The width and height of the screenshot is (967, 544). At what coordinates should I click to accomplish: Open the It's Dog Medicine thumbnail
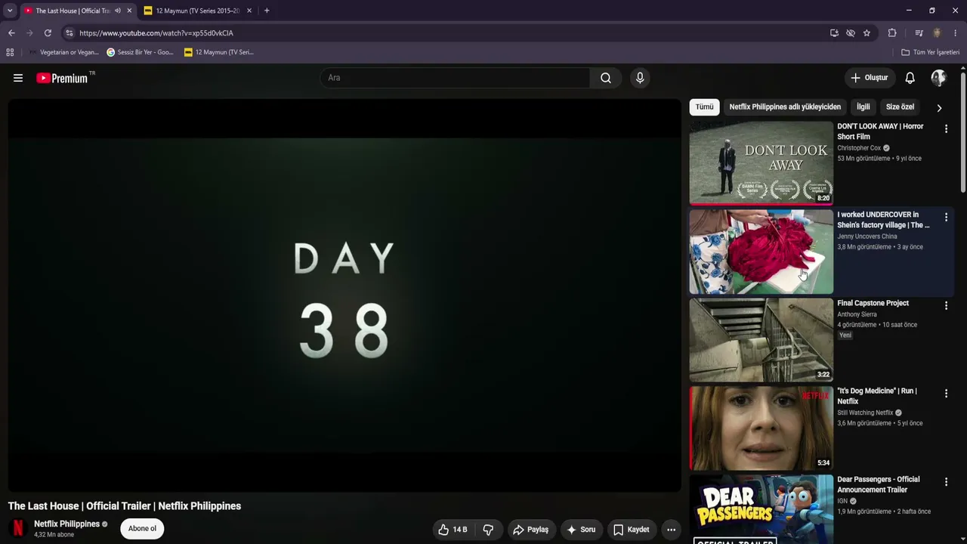click(761, 428)
